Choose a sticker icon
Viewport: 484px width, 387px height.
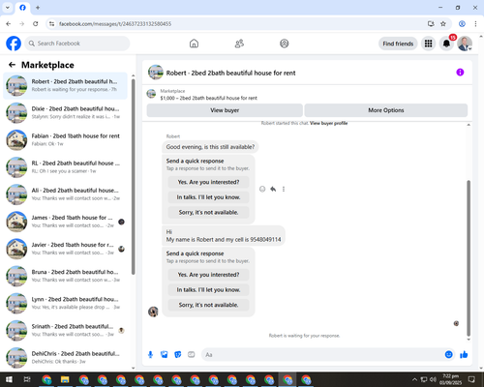pos(178,355)
